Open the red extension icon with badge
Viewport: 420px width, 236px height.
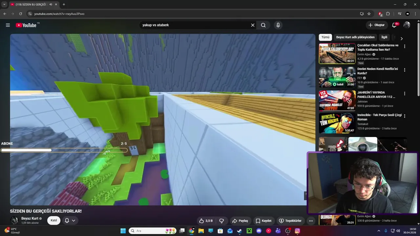click(380, 14)
